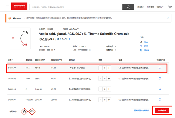The height and width of the screenshot is (118, 175).
Task: Open the COA document link
Action: [146, 46]
